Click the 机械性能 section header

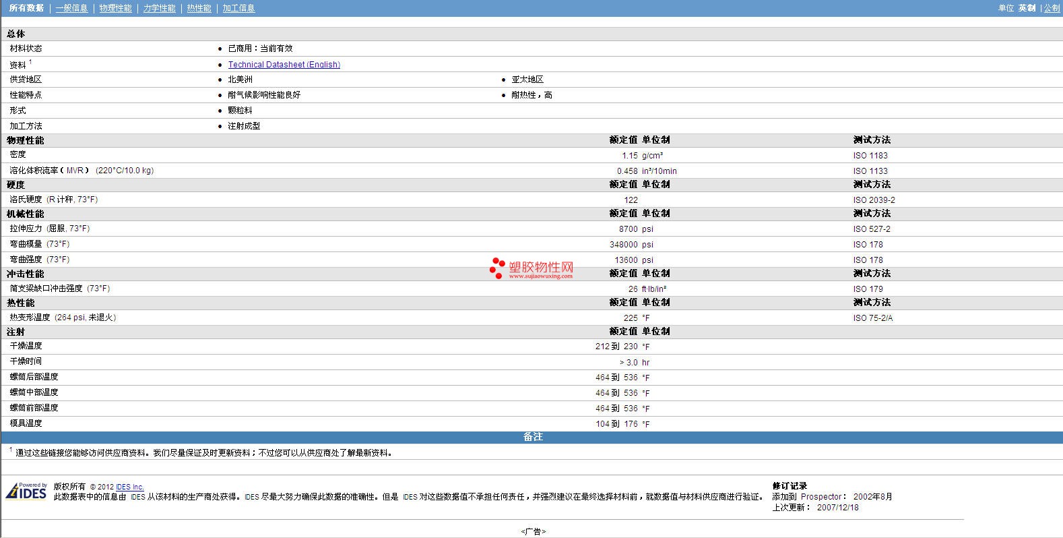(x=26, y=214)
